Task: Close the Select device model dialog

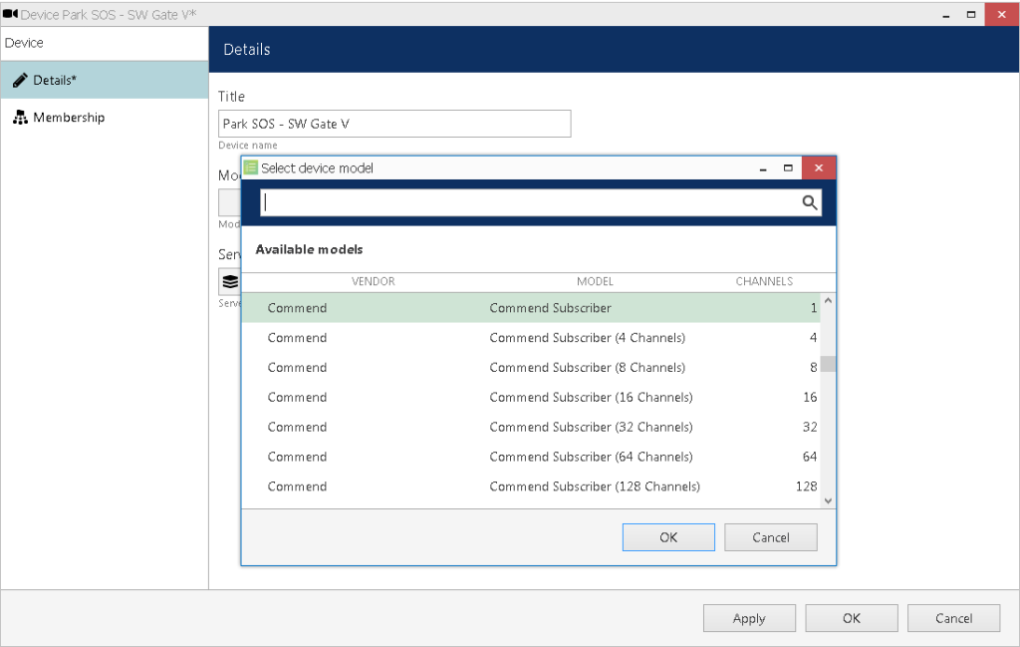Action: pos(819,167)
